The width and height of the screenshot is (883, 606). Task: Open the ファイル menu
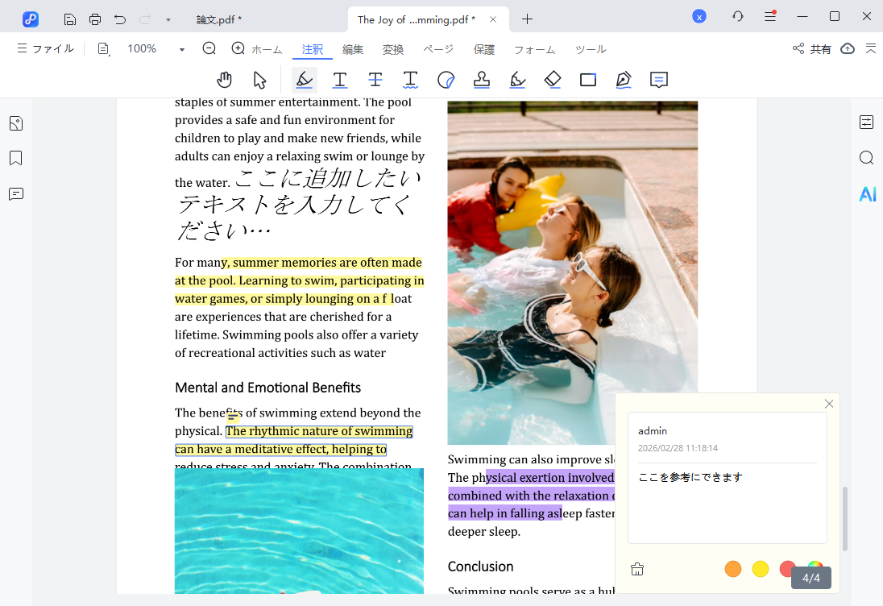click(45, 49)
